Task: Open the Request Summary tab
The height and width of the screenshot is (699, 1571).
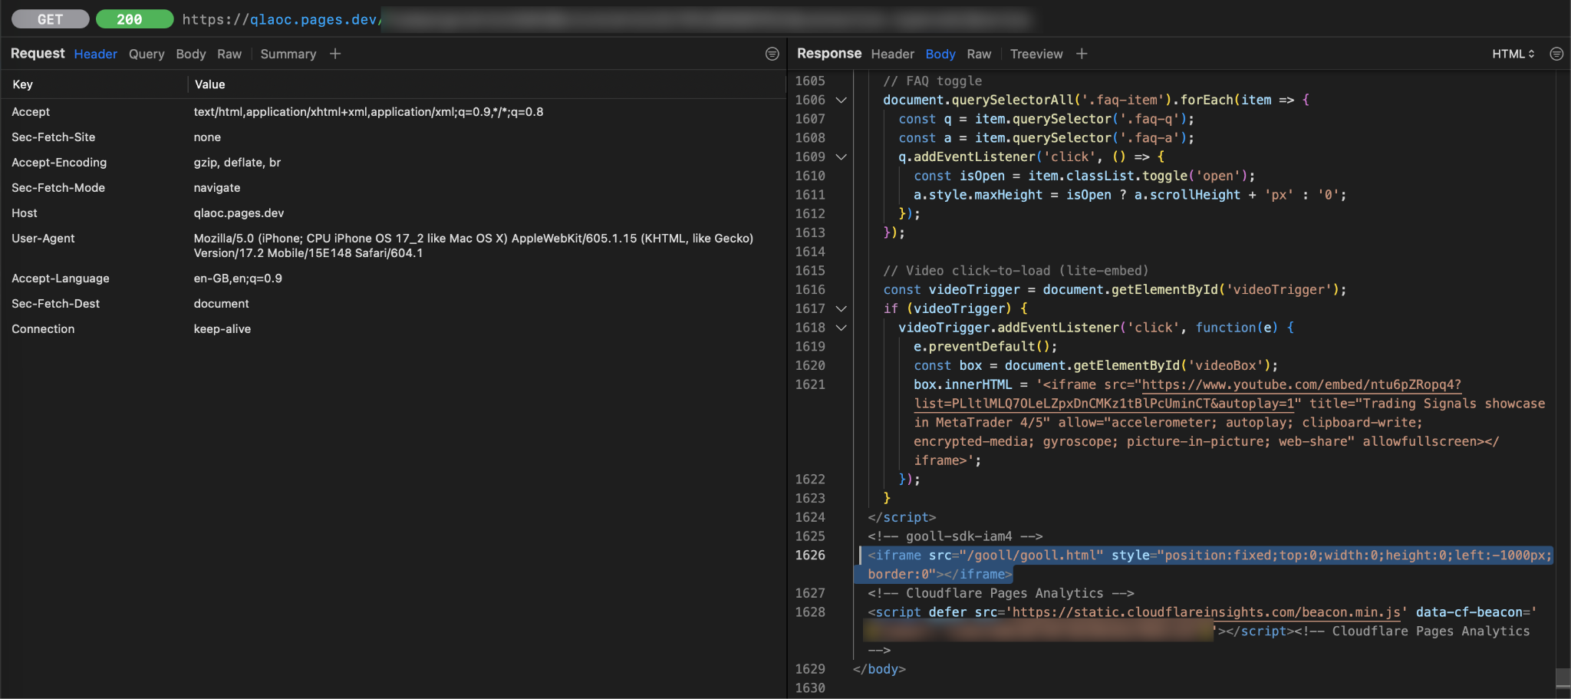Action: [288, 54]
